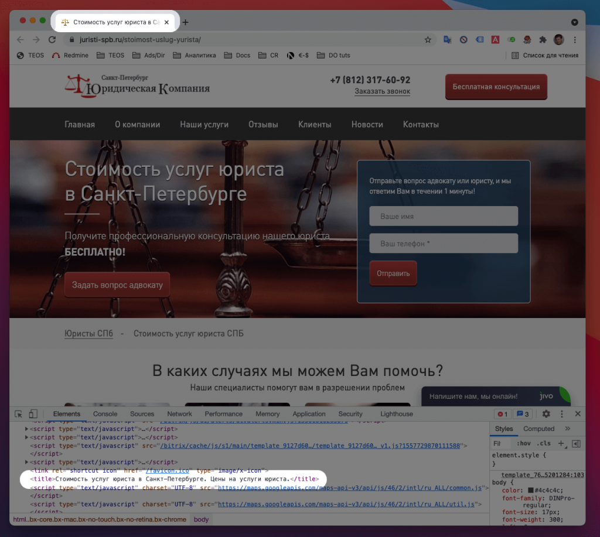Reload the page with the refresh icon

pos(52,40)
